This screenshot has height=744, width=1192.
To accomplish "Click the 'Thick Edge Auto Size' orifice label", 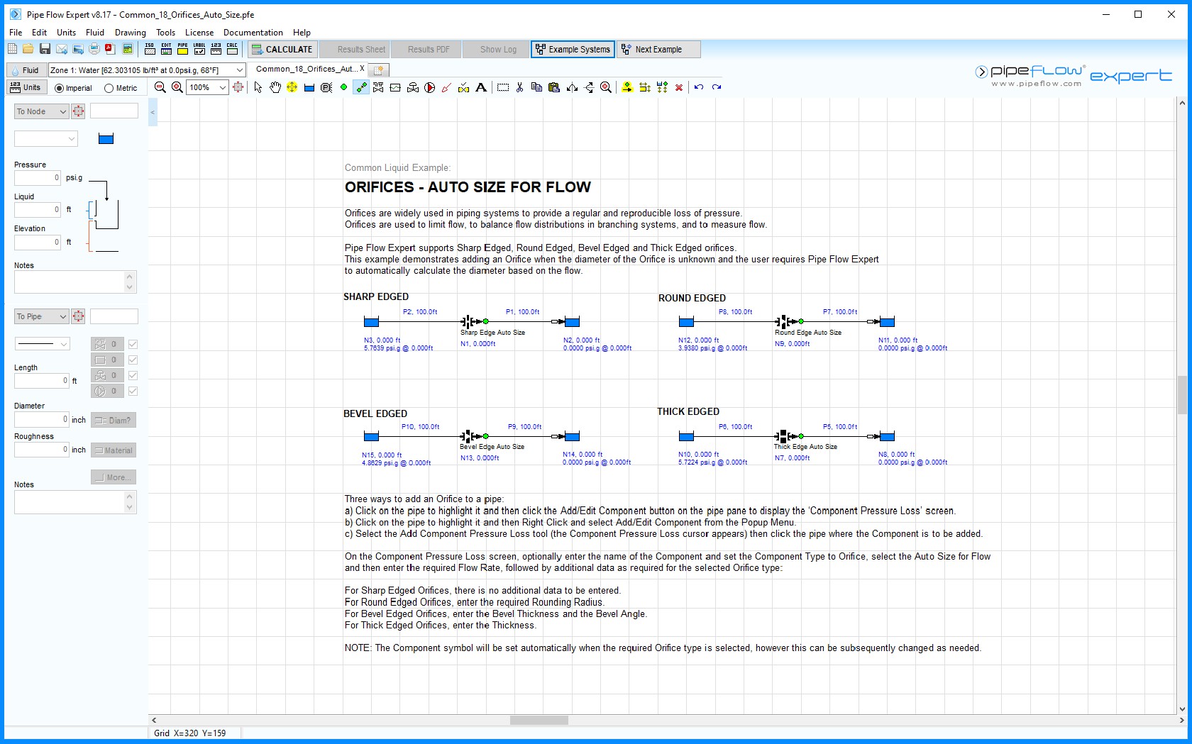I will coord(805,447).
